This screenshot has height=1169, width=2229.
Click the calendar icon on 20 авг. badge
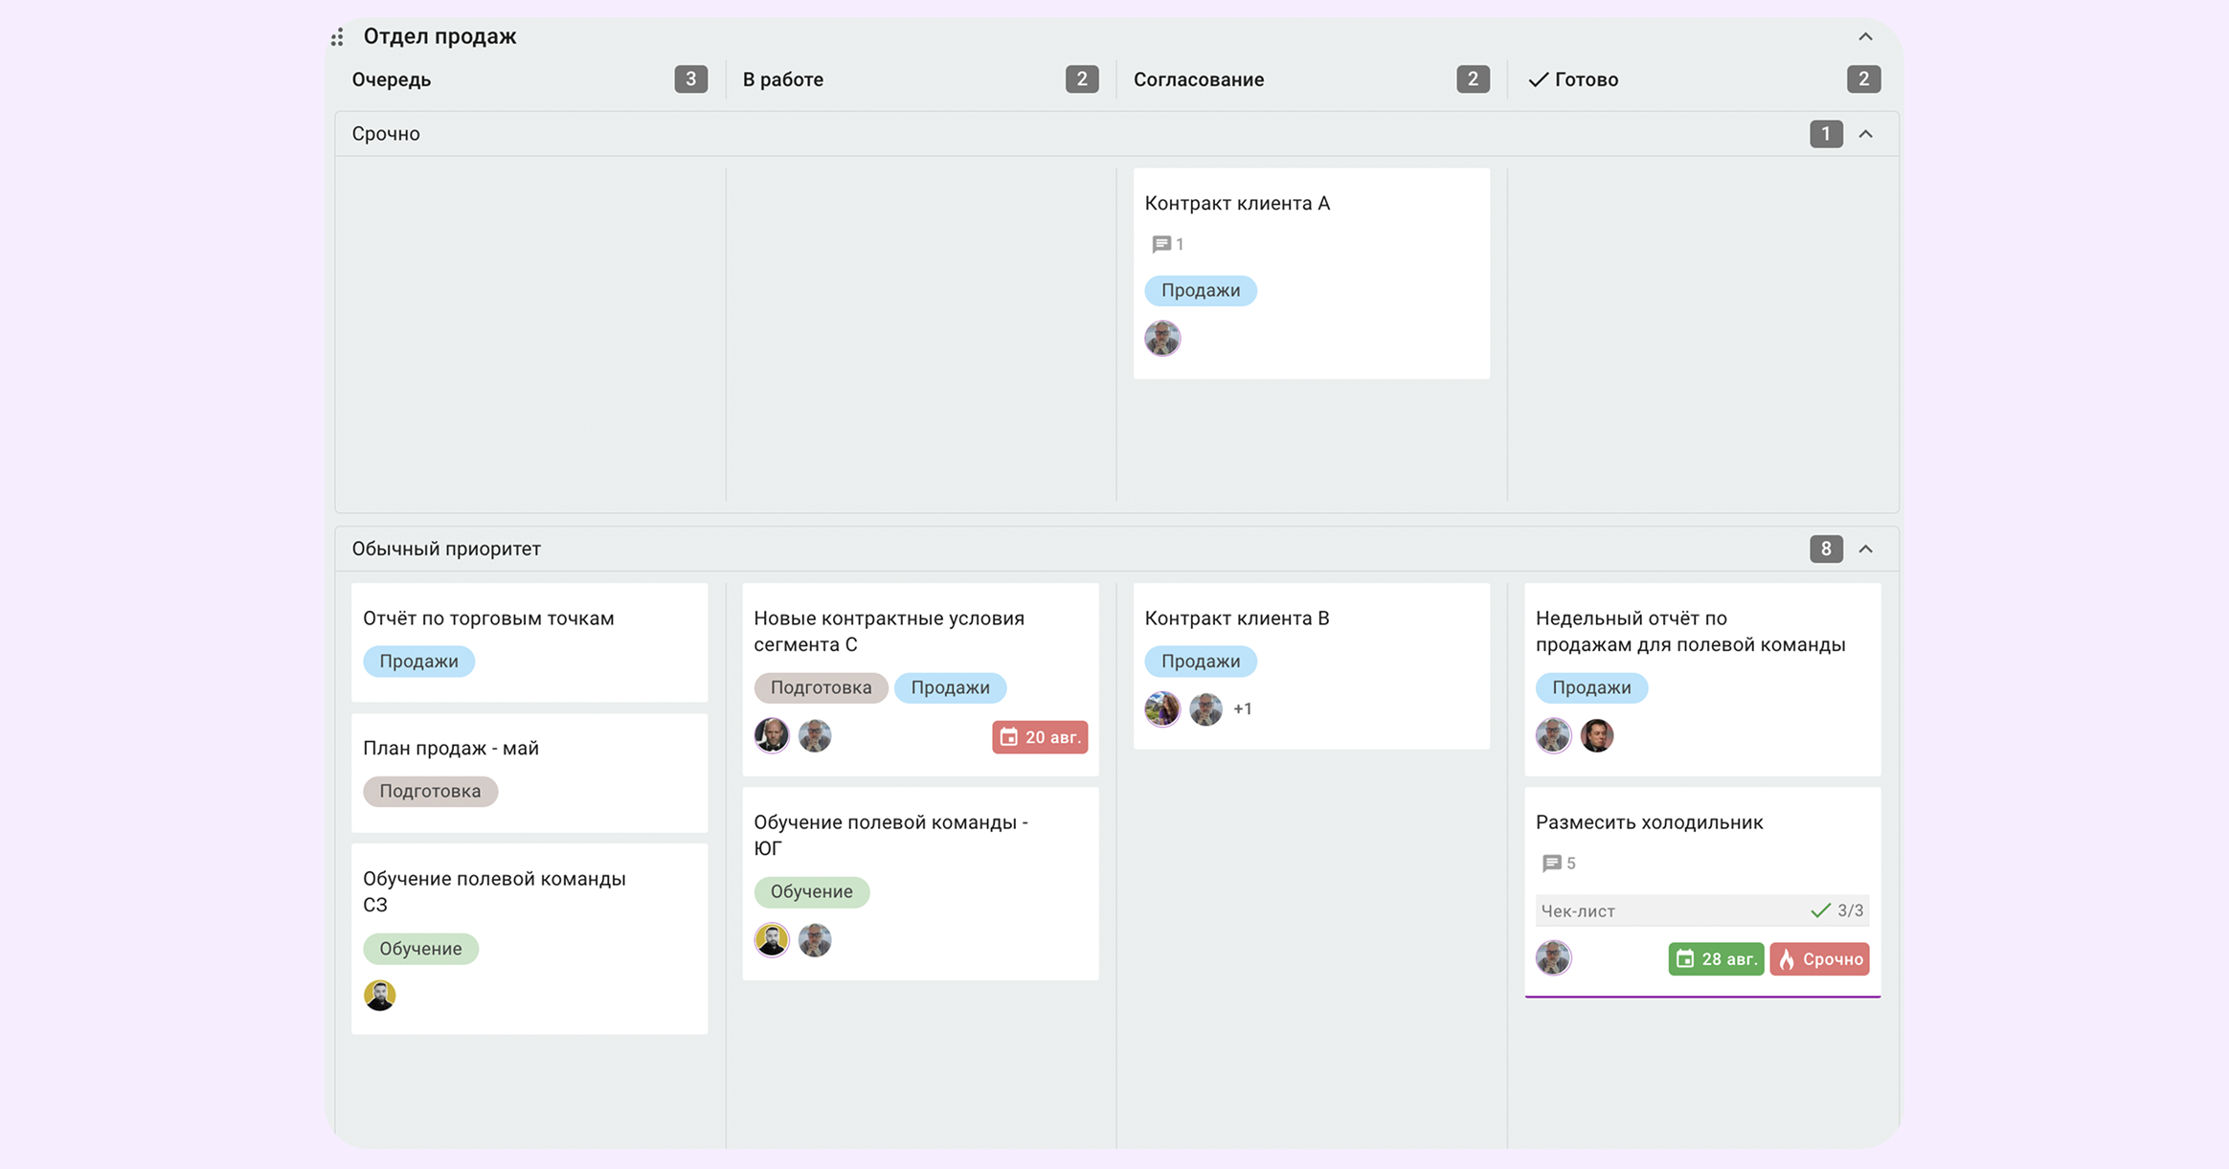click(1008, 737)
